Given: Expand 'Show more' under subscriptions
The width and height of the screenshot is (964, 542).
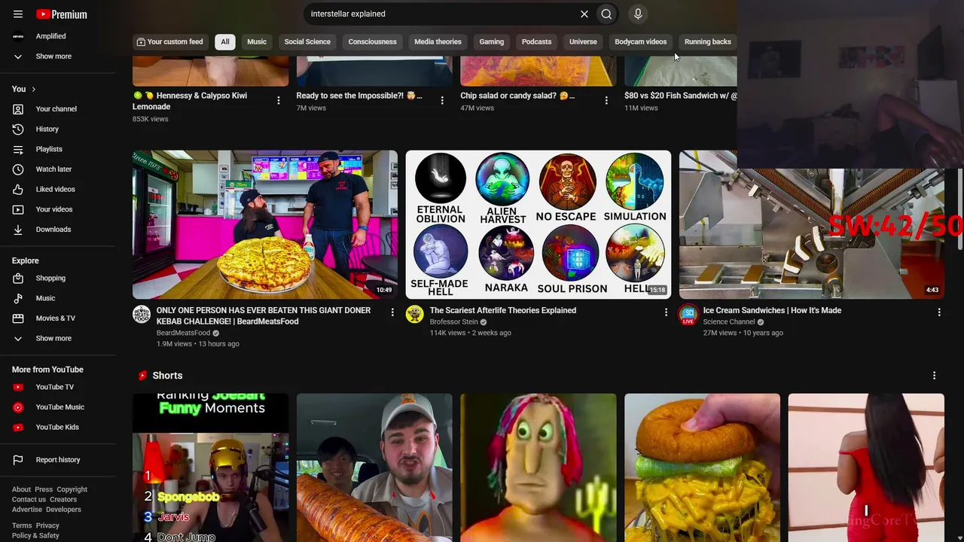Looking at the screenshot, I should point(53,56).
